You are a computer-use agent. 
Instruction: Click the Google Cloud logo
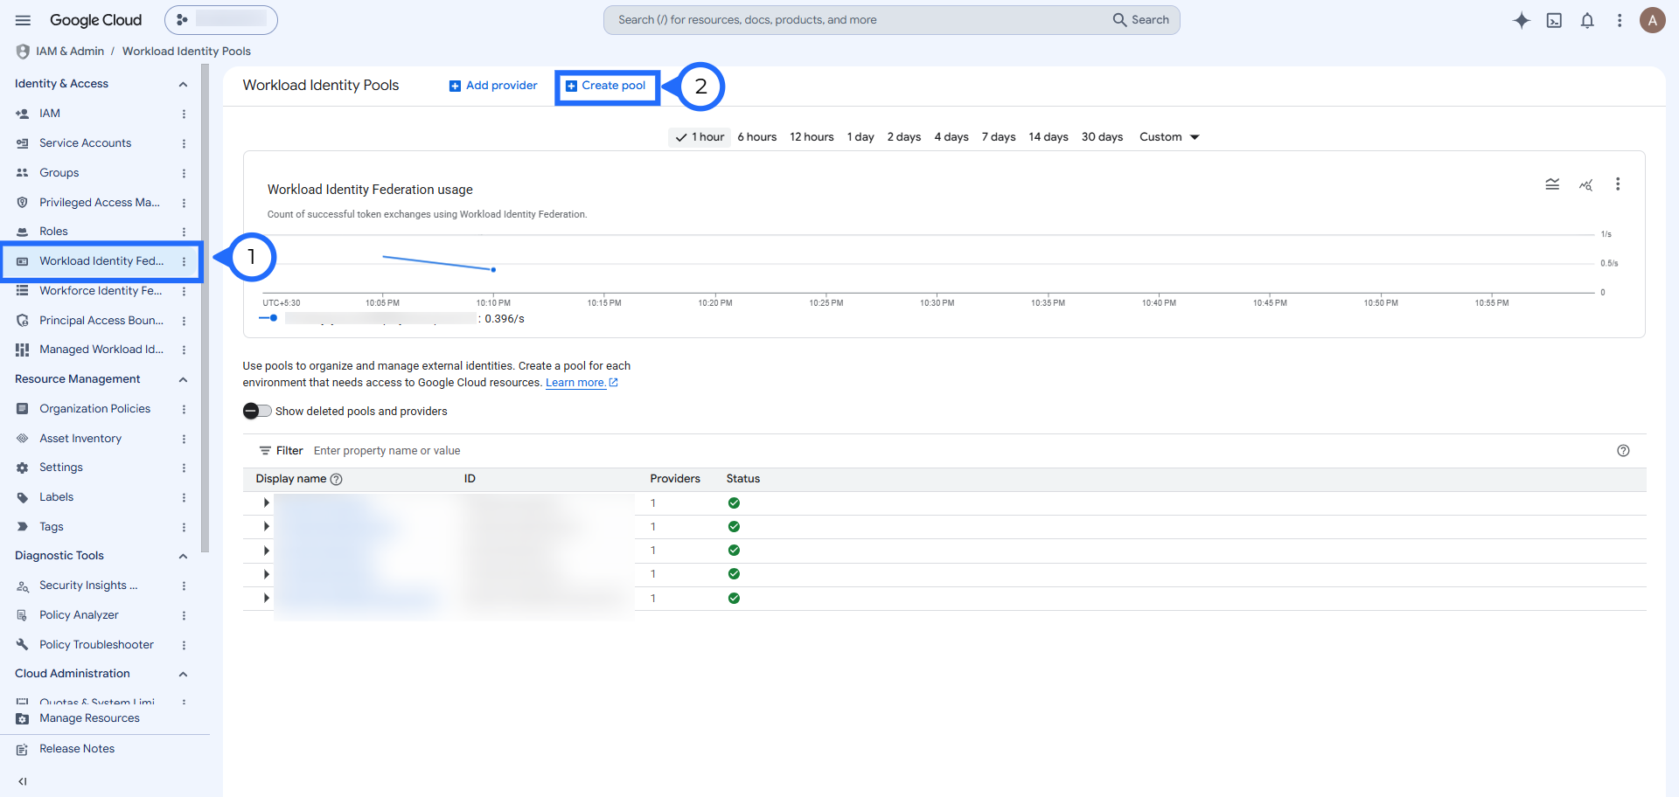pyautogui.click(x=95, y=20)
